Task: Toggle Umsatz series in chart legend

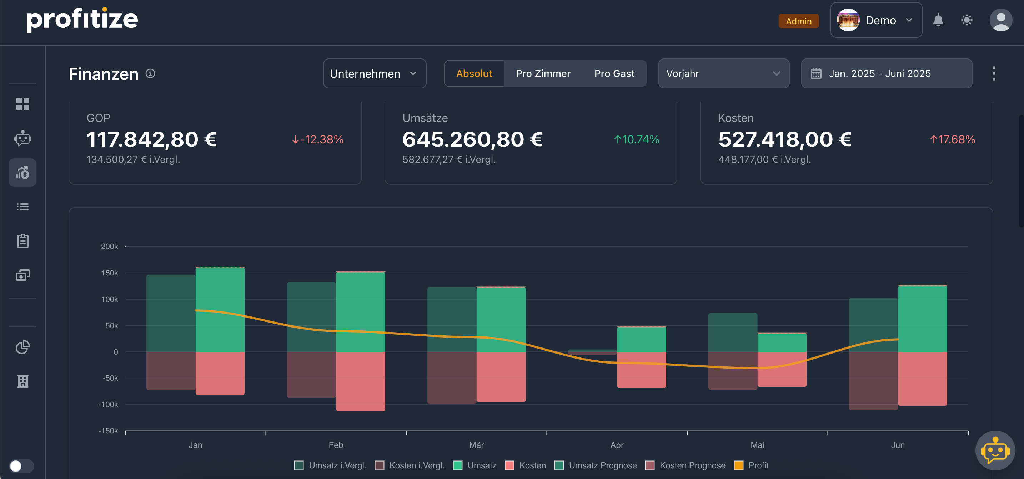Action: click(x=475, y=465)
